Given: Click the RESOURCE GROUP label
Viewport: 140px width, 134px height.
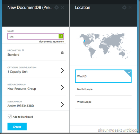Looking at the screenshot, I should point(17,84).
